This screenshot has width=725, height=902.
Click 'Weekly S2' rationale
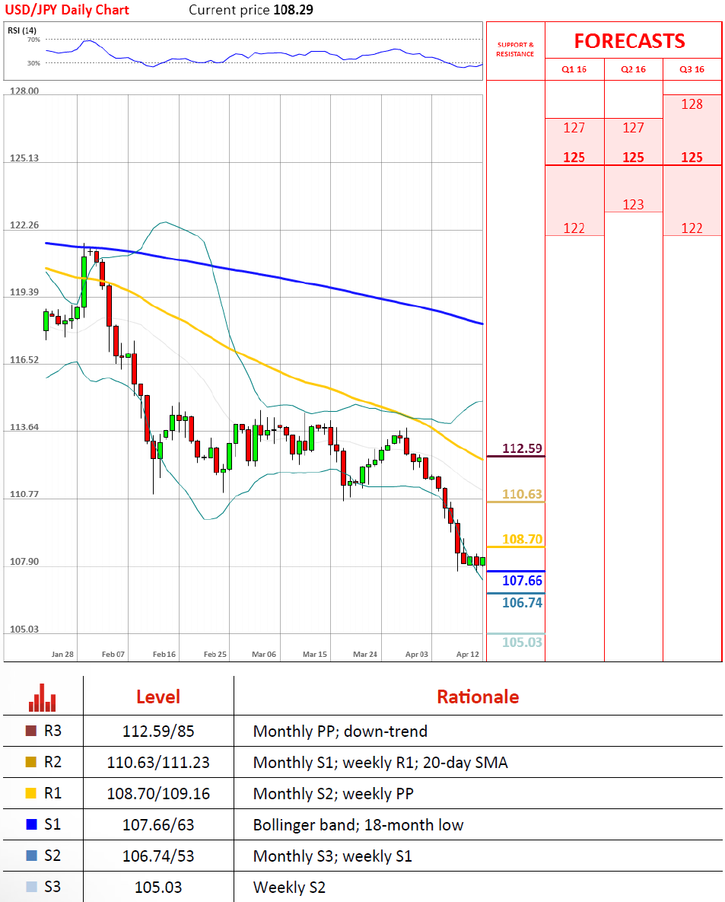[289, 887]
